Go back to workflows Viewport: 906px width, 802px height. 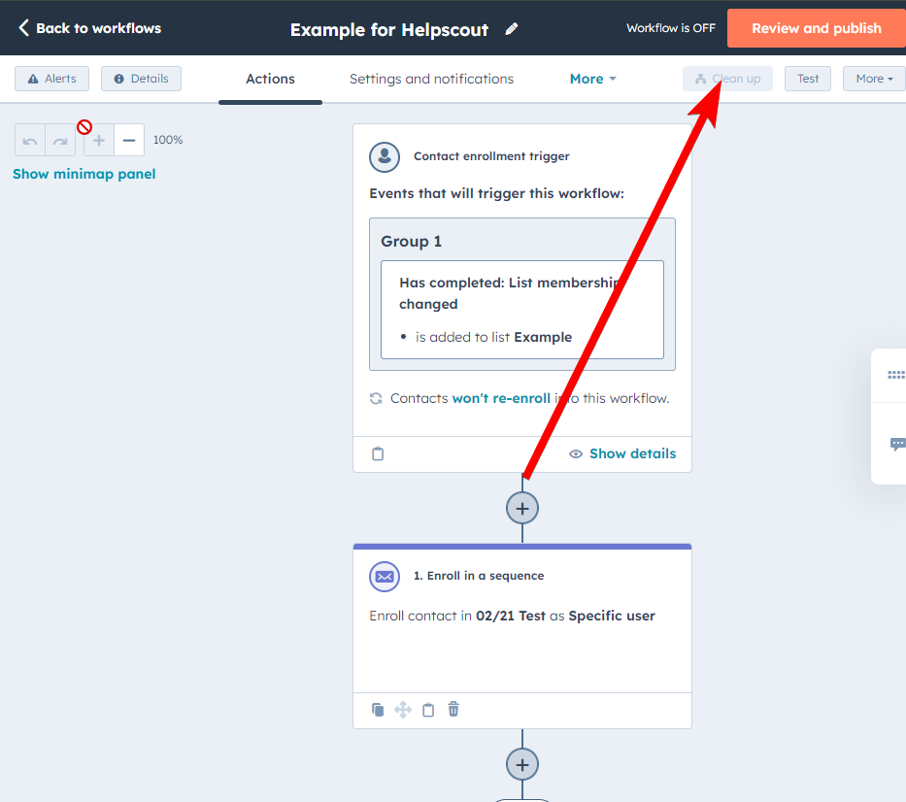point(89,28)
